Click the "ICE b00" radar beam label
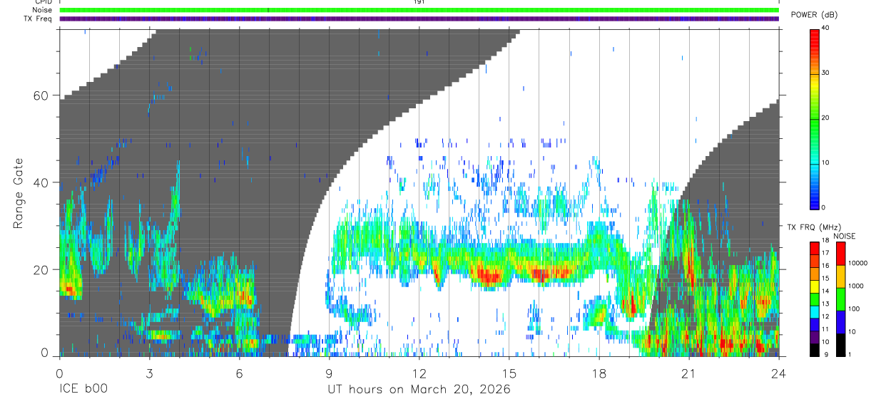Image resolution: width=876 pixels, height=404 pixels. [83, 390]
